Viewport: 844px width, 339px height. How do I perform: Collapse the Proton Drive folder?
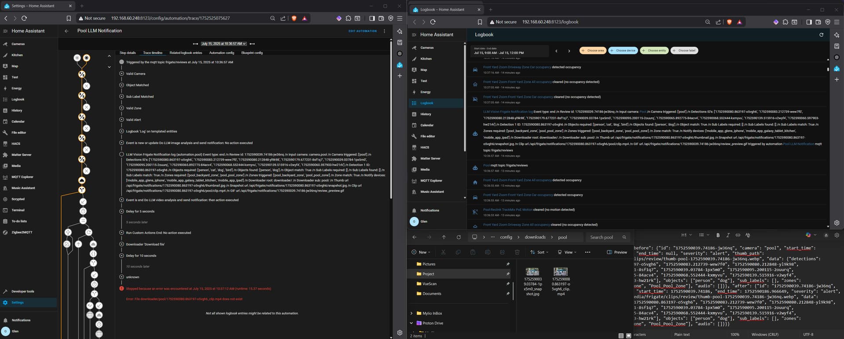[411, 323]
